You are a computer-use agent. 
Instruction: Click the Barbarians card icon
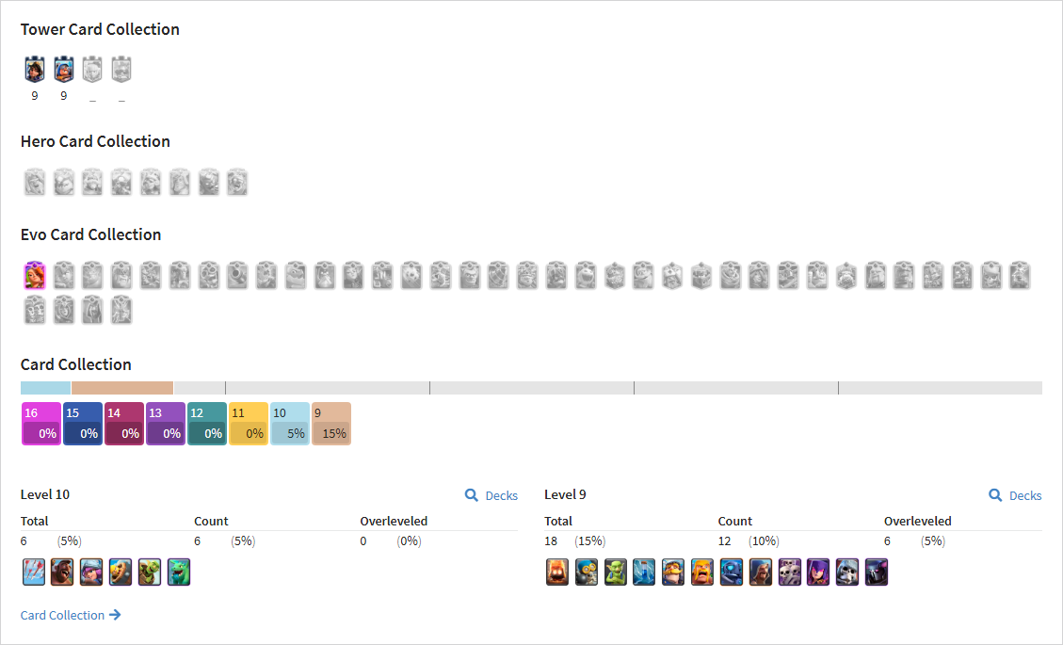click(702, 572)
